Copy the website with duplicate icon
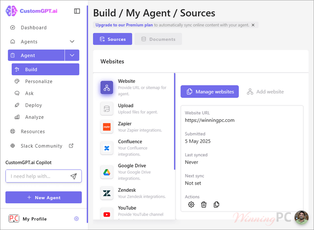The height and width of the screenshot is (230, 314). pos(216,205)
